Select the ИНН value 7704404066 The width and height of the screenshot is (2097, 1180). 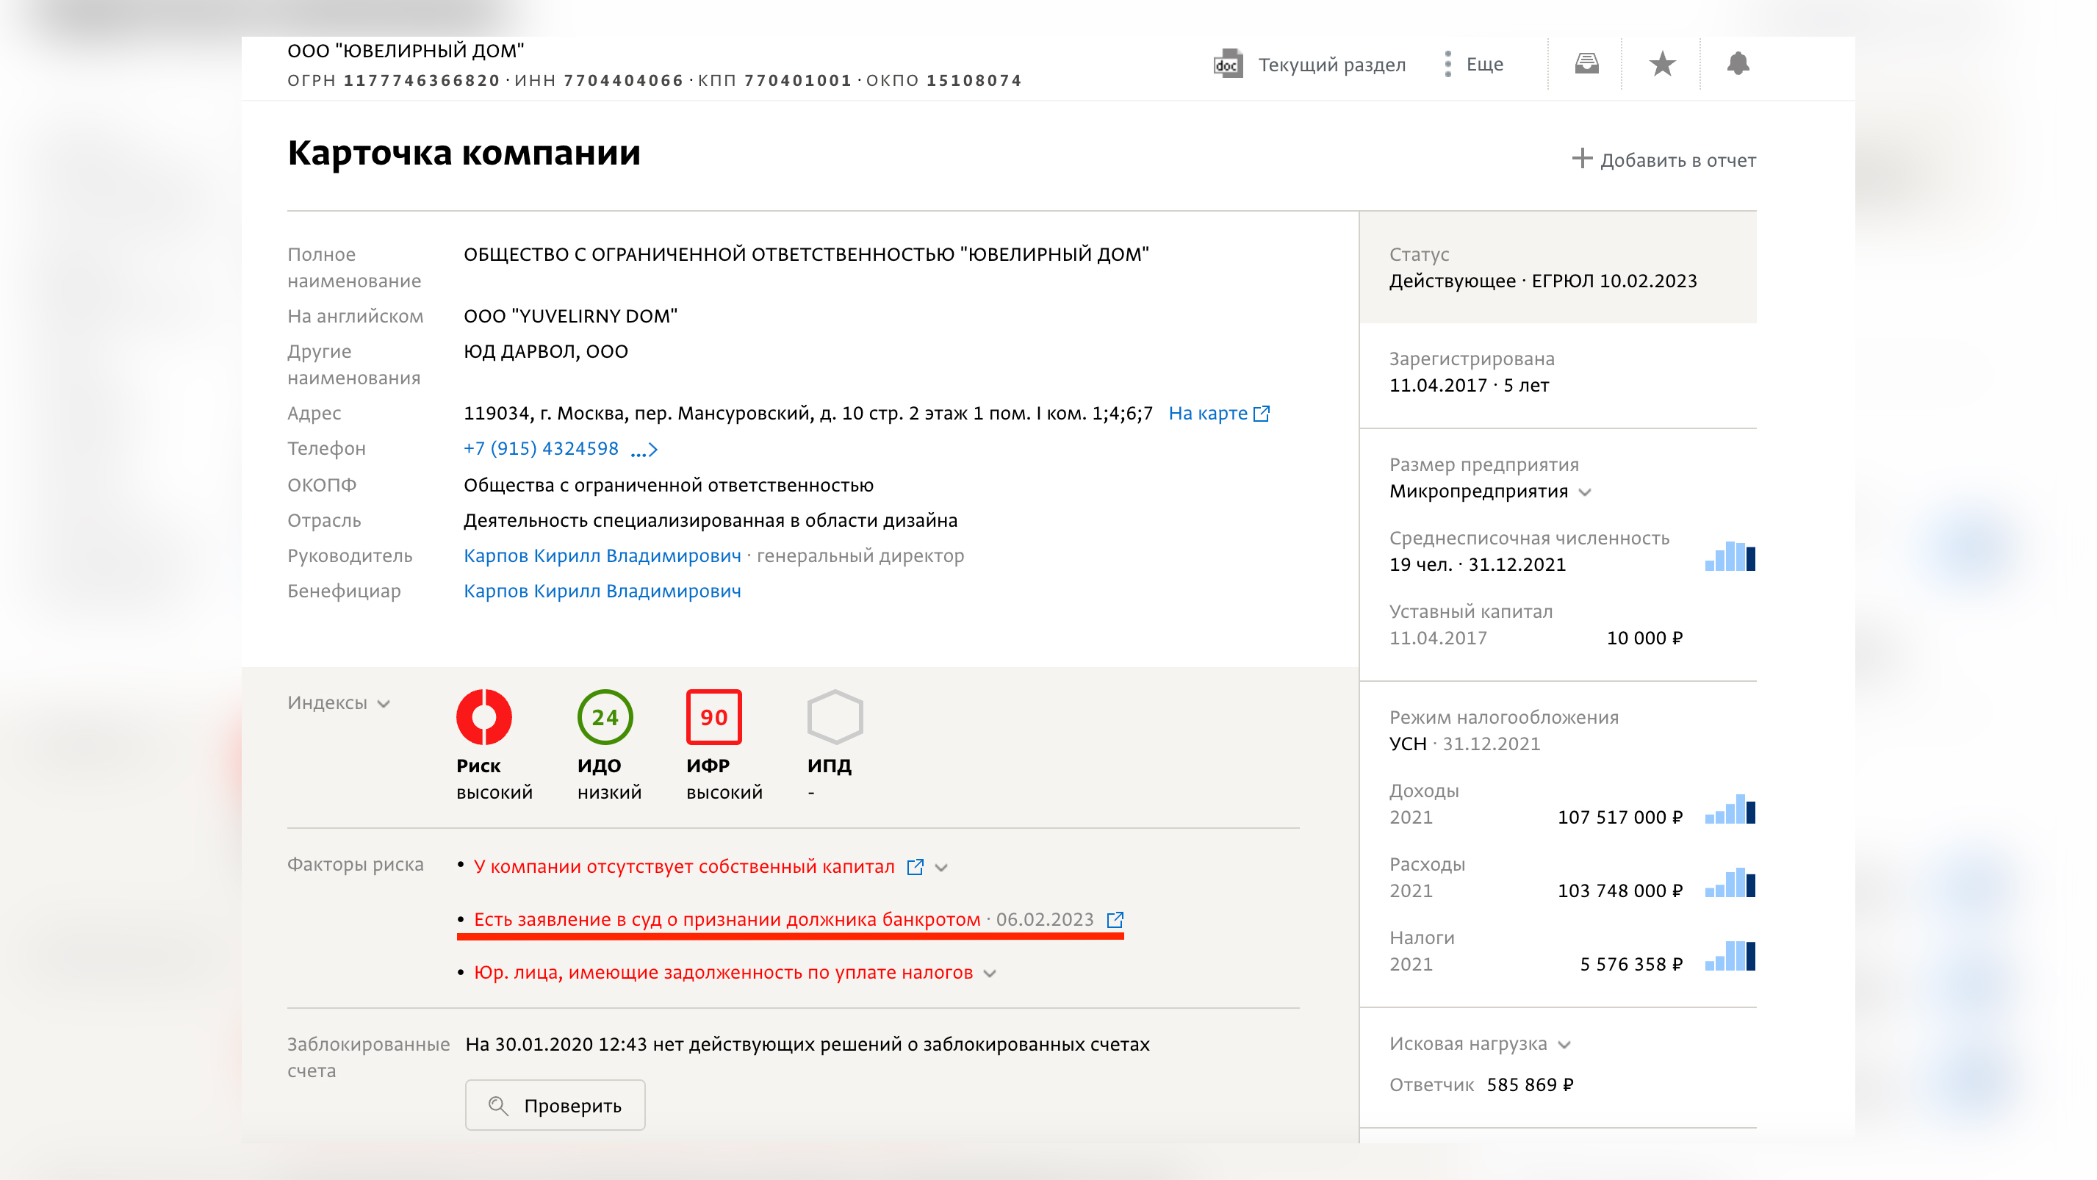624,81
